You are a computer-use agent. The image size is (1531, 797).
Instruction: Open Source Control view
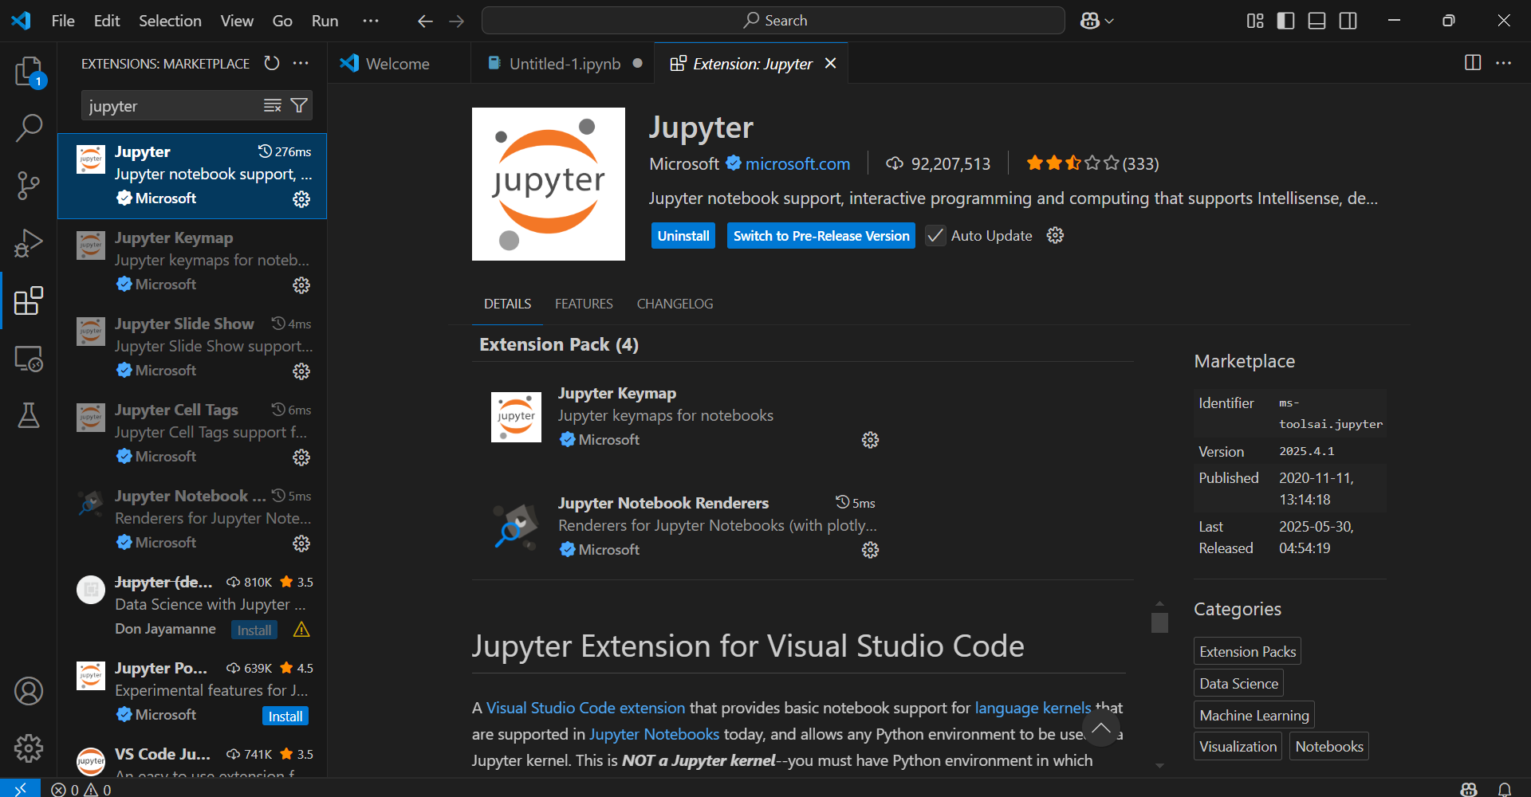tap(29, 186)
